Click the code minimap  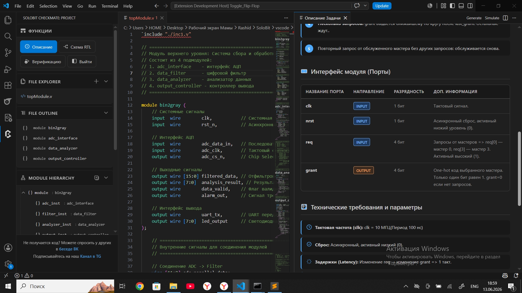pyautogui.click(x=282, y=152)
